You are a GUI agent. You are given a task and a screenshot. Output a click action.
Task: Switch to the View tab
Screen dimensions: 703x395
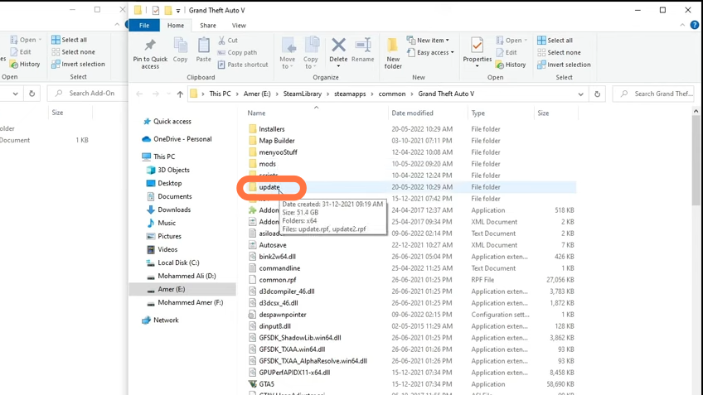tap(239, 26)
